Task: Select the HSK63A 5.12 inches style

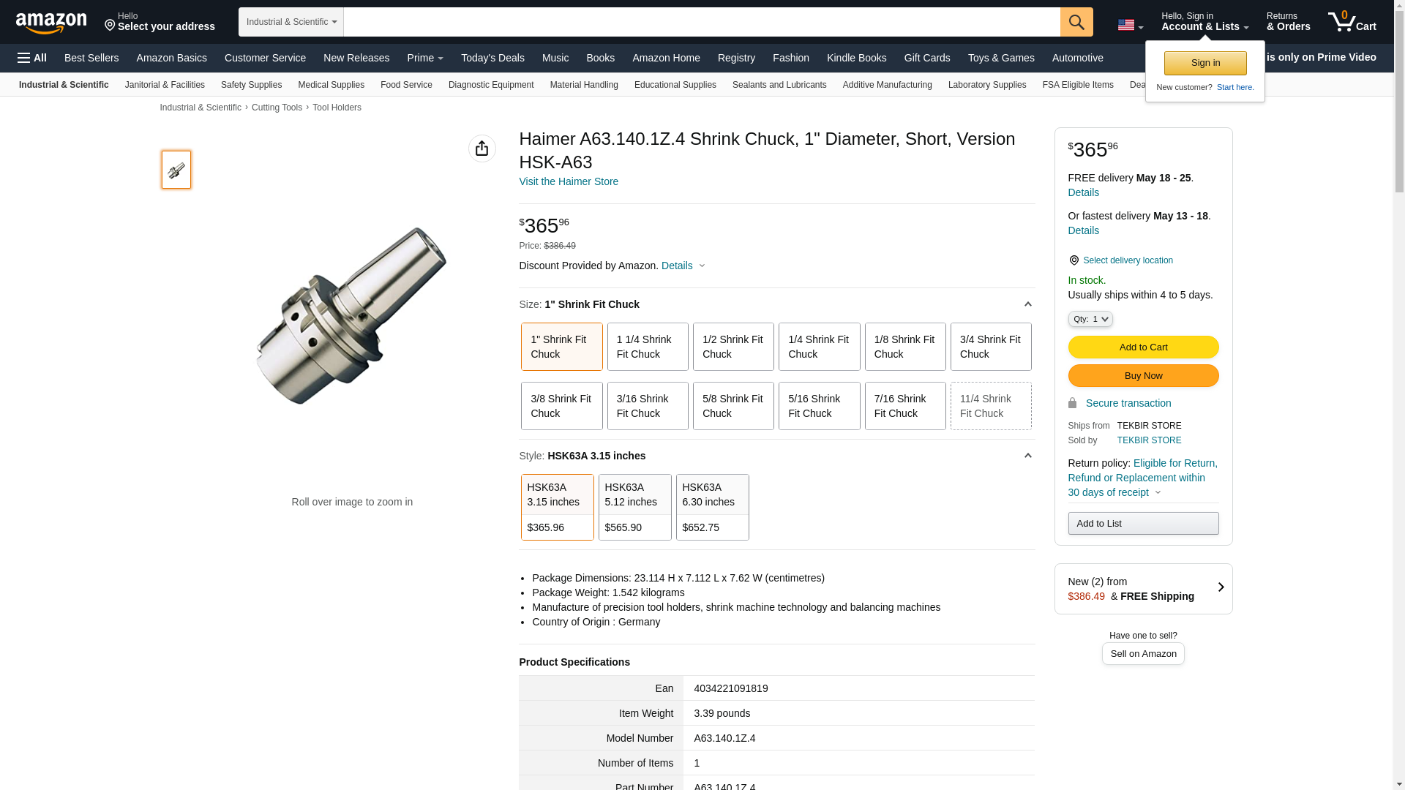Action: pos(634,507)
